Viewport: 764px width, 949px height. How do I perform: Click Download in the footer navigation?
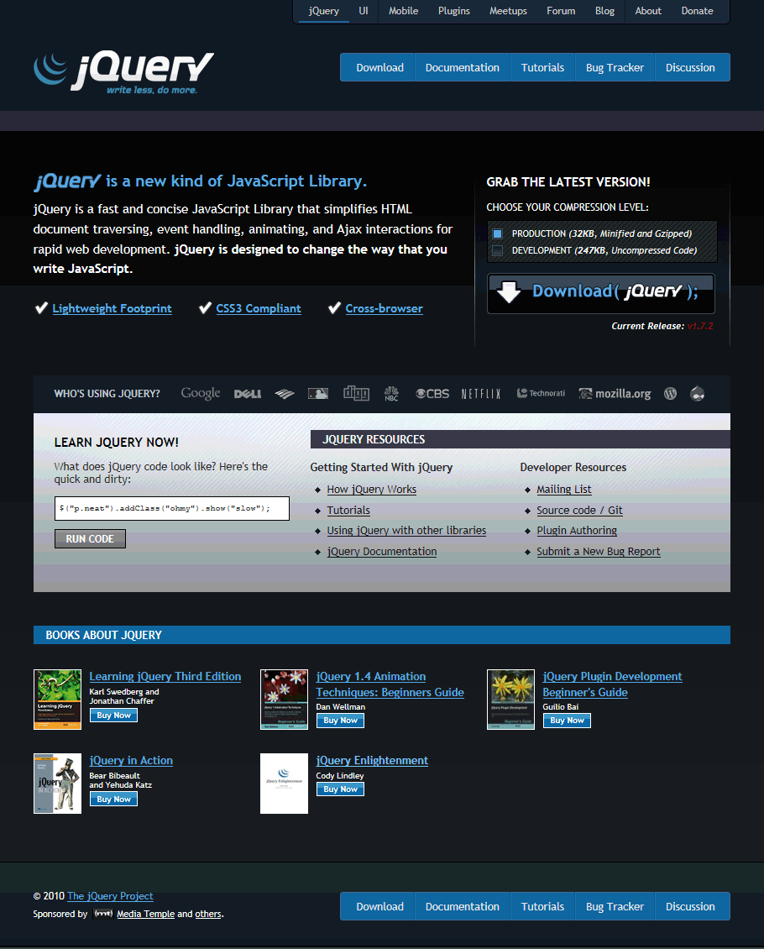point(379,906)
